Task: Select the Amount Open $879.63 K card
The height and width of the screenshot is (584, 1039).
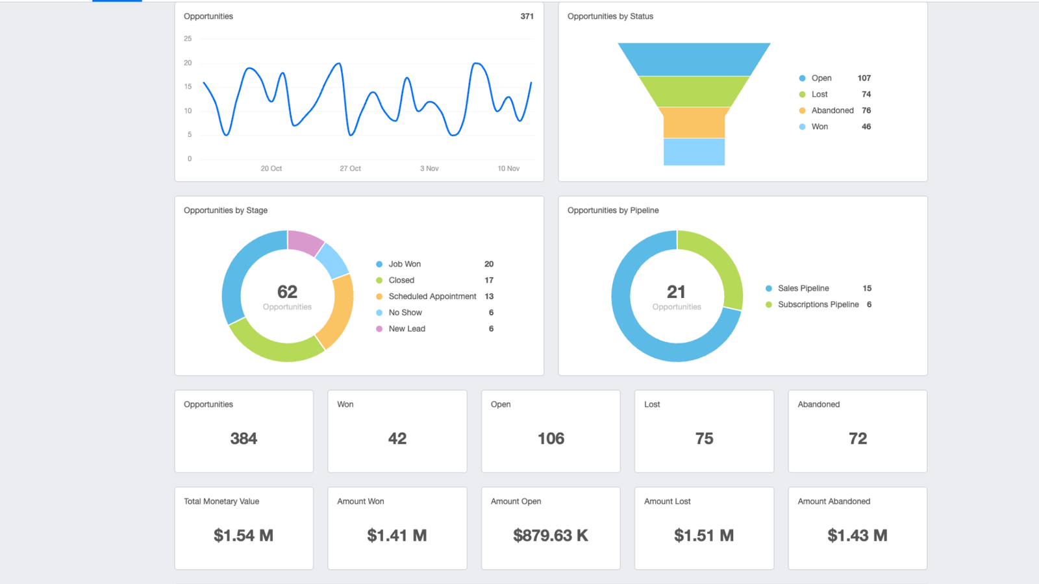Action: point(550,528)
